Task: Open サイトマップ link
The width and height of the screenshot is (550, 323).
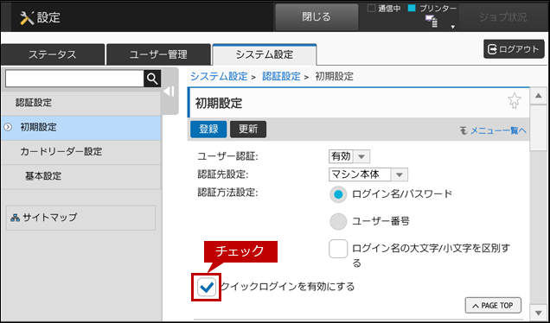Action: point(80,218)
